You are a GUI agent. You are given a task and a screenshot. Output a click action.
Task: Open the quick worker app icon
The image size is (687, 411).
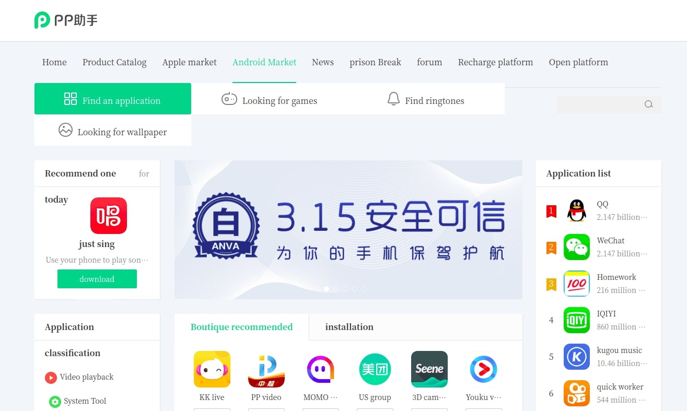click(577, 393)
